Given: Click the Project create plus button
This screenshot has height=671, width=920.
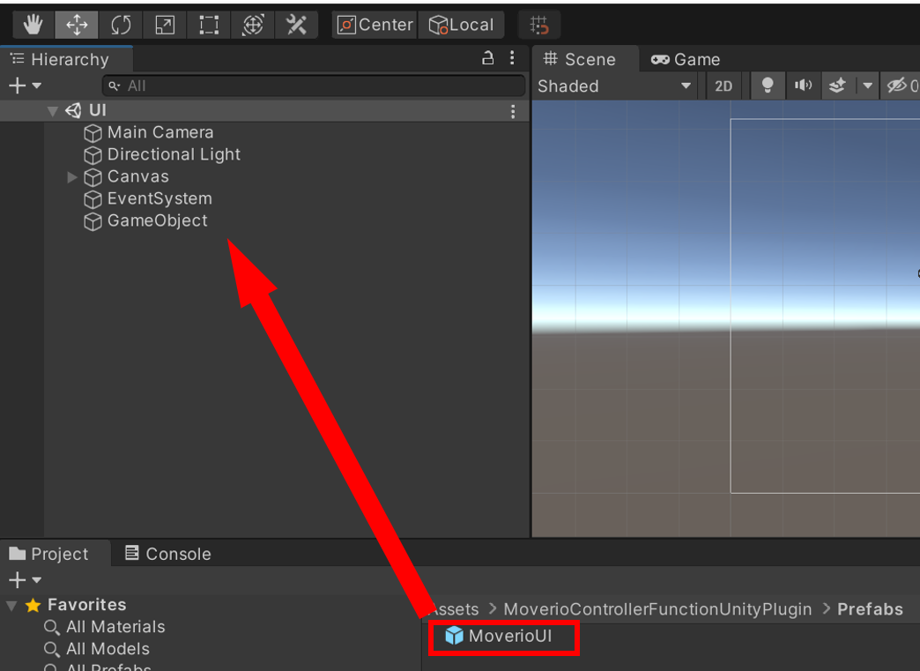Looking at the screenshot, I should [x=17, y=580].
